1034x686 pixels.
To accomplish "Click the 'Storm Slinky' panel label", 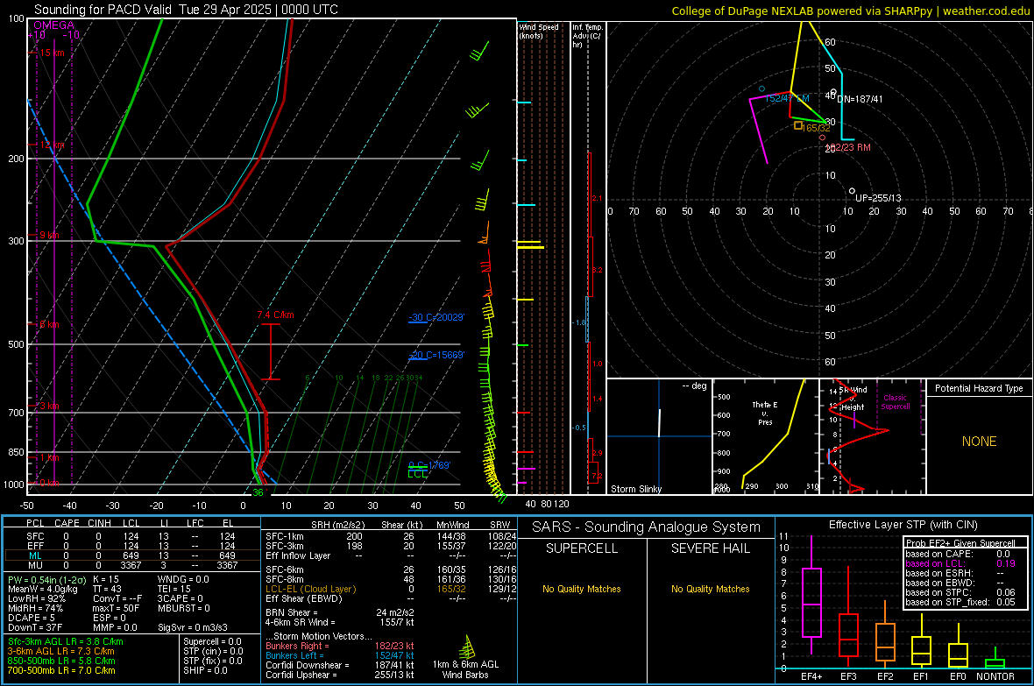I will coord(635,489).
